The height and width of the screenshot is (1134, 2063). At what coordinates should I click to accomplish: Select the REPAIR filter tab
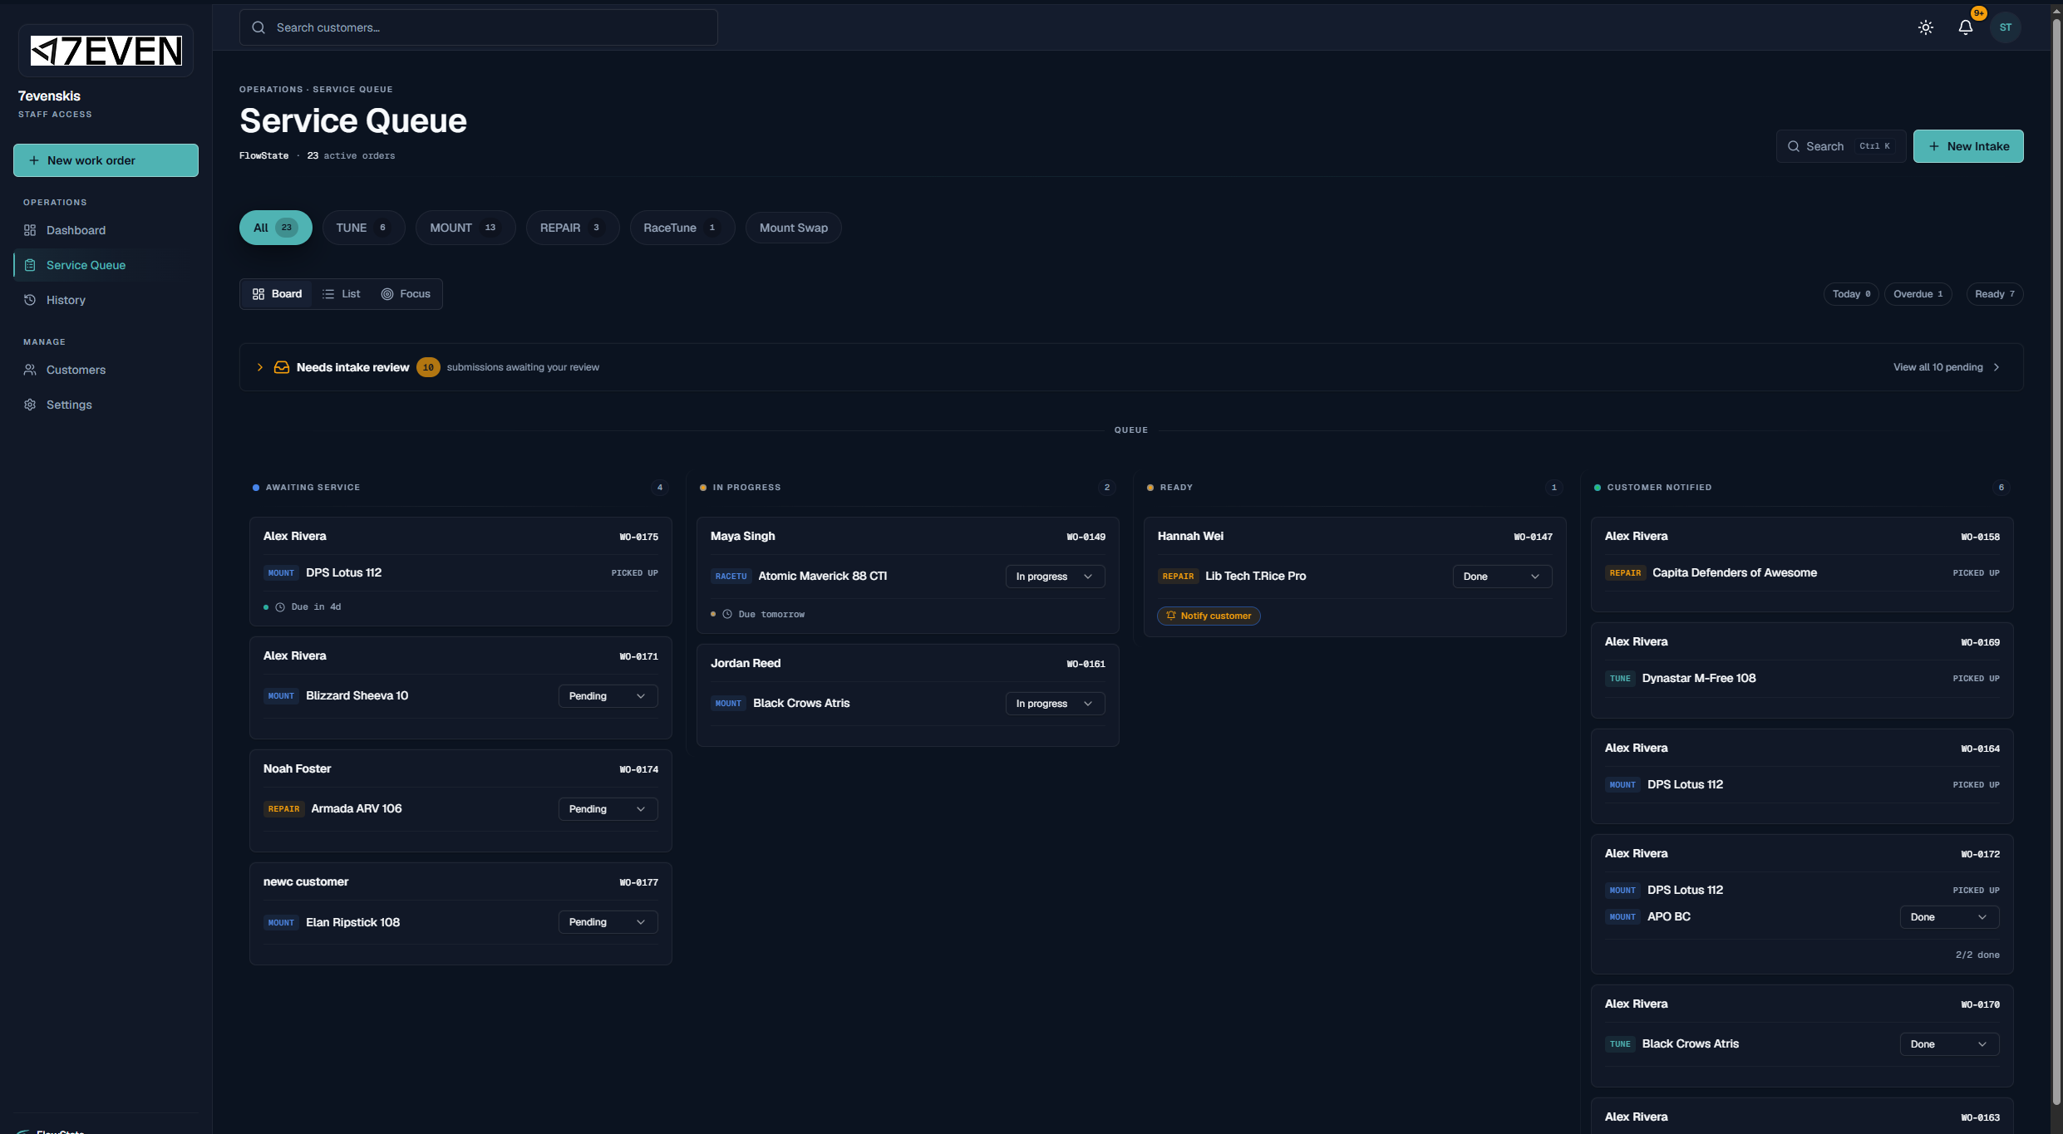coord(573,228)
